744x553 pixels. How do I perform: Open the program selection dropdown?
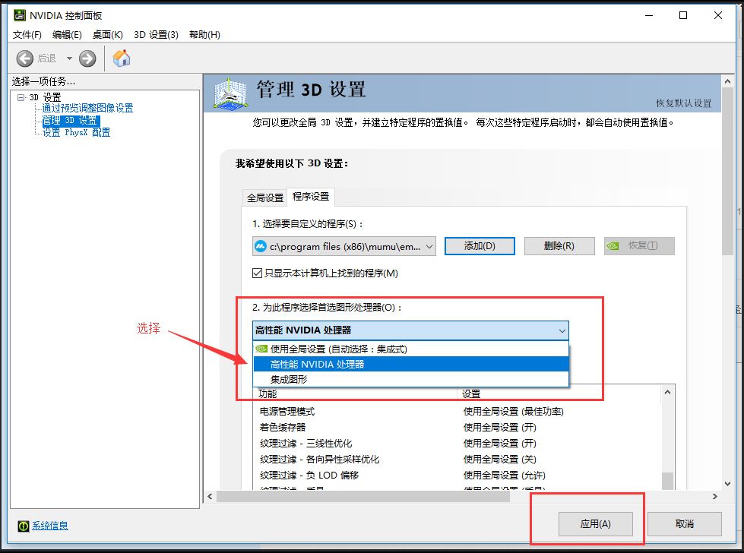click(344, 246)
